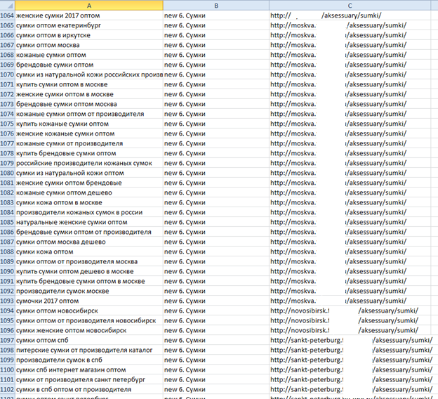Click cell 'кожаные сумки оптом' in row 1068
Viewport: 438px width, 399px height.
(x=89, y=55)
